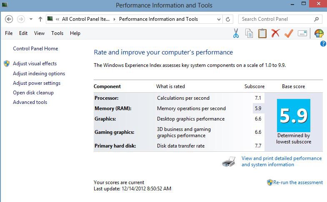Navigate up one level with Up arrow
This screenshot has width=327, height=202.
click(x=40, y=19)
